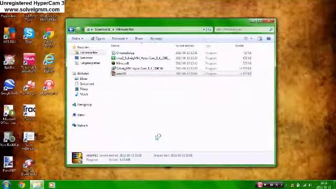Select Skrivbord in the sidebar
The width and height of the screenshot is (336, 189).
point(86,58)
